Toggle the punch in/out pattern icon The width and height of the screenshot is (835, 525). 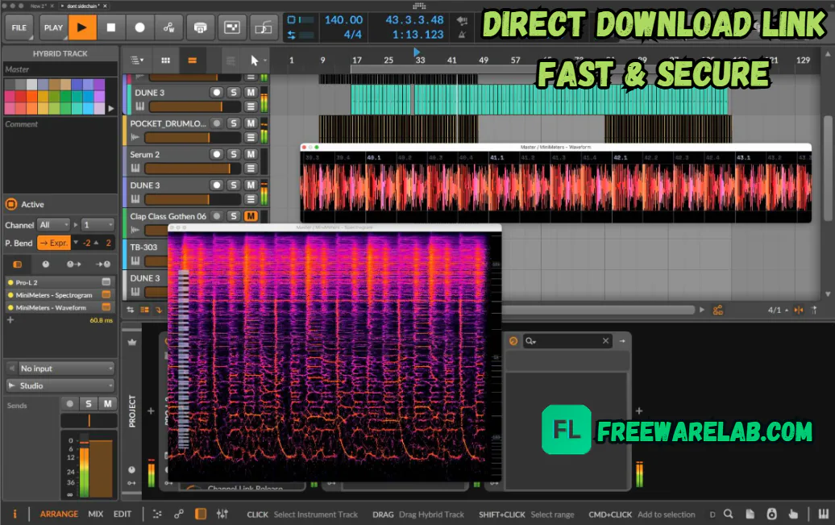(231, 27)
